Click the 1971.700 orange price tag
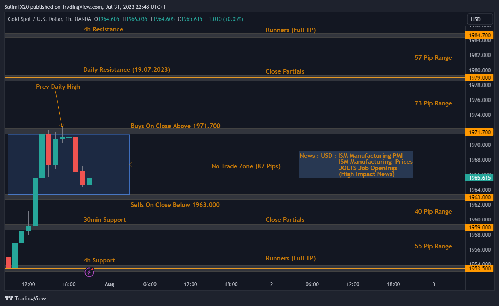The width and height of the screenshot is (499, 306). pos(479,132)
